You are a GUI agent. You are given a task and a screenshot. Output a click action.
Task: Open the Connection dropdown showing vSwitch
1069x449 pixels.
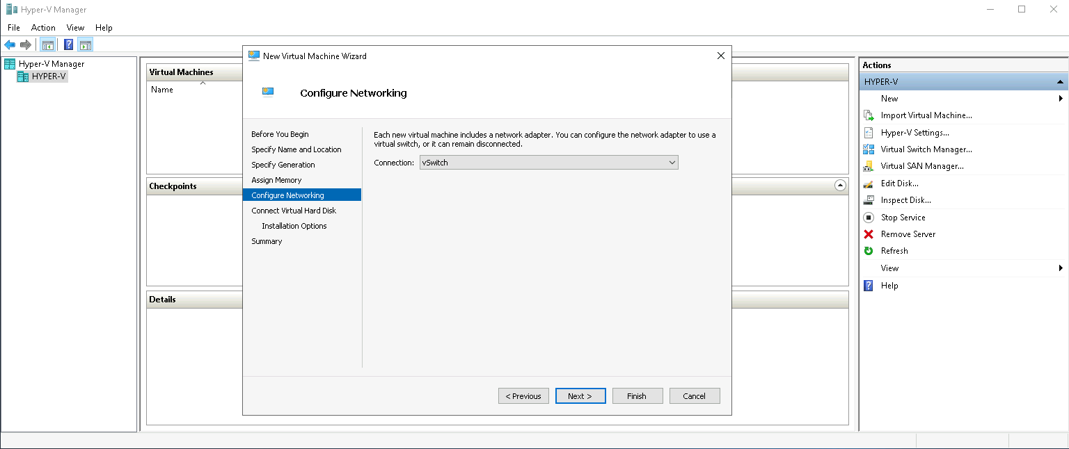pos(548,163)
